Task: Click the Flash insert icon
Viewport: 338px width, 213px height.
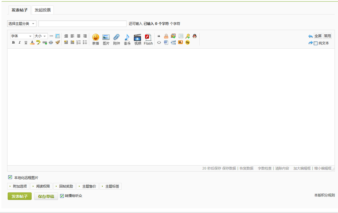Action: [x=148, y=39]
